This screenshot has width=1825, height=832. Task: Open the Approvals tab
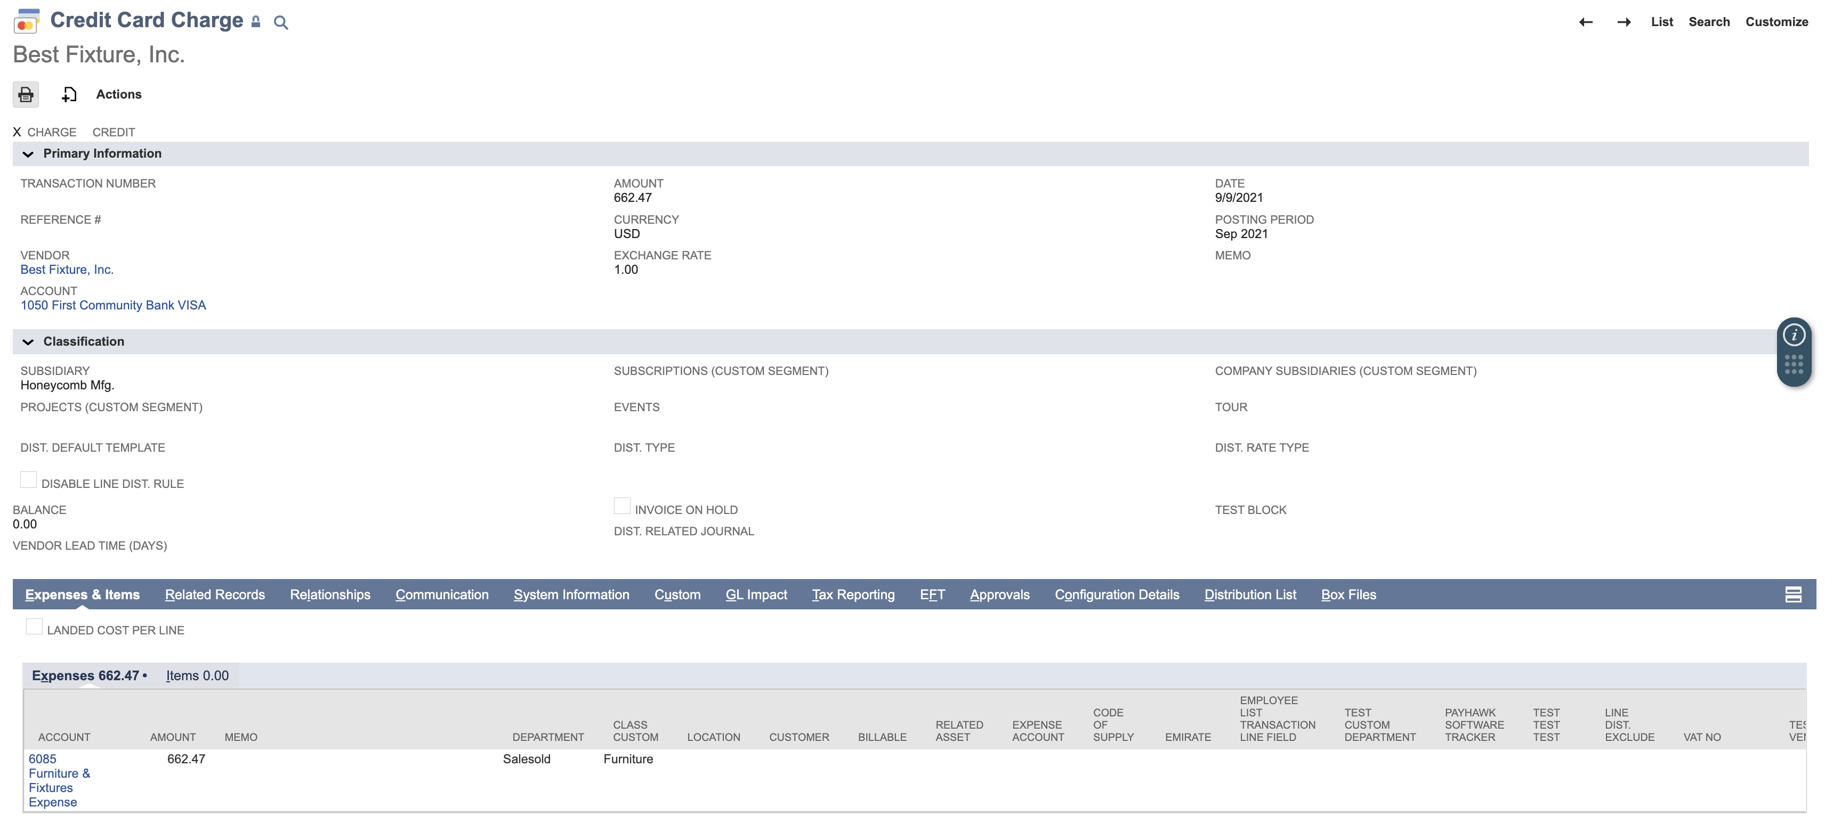tap(999, 595)
